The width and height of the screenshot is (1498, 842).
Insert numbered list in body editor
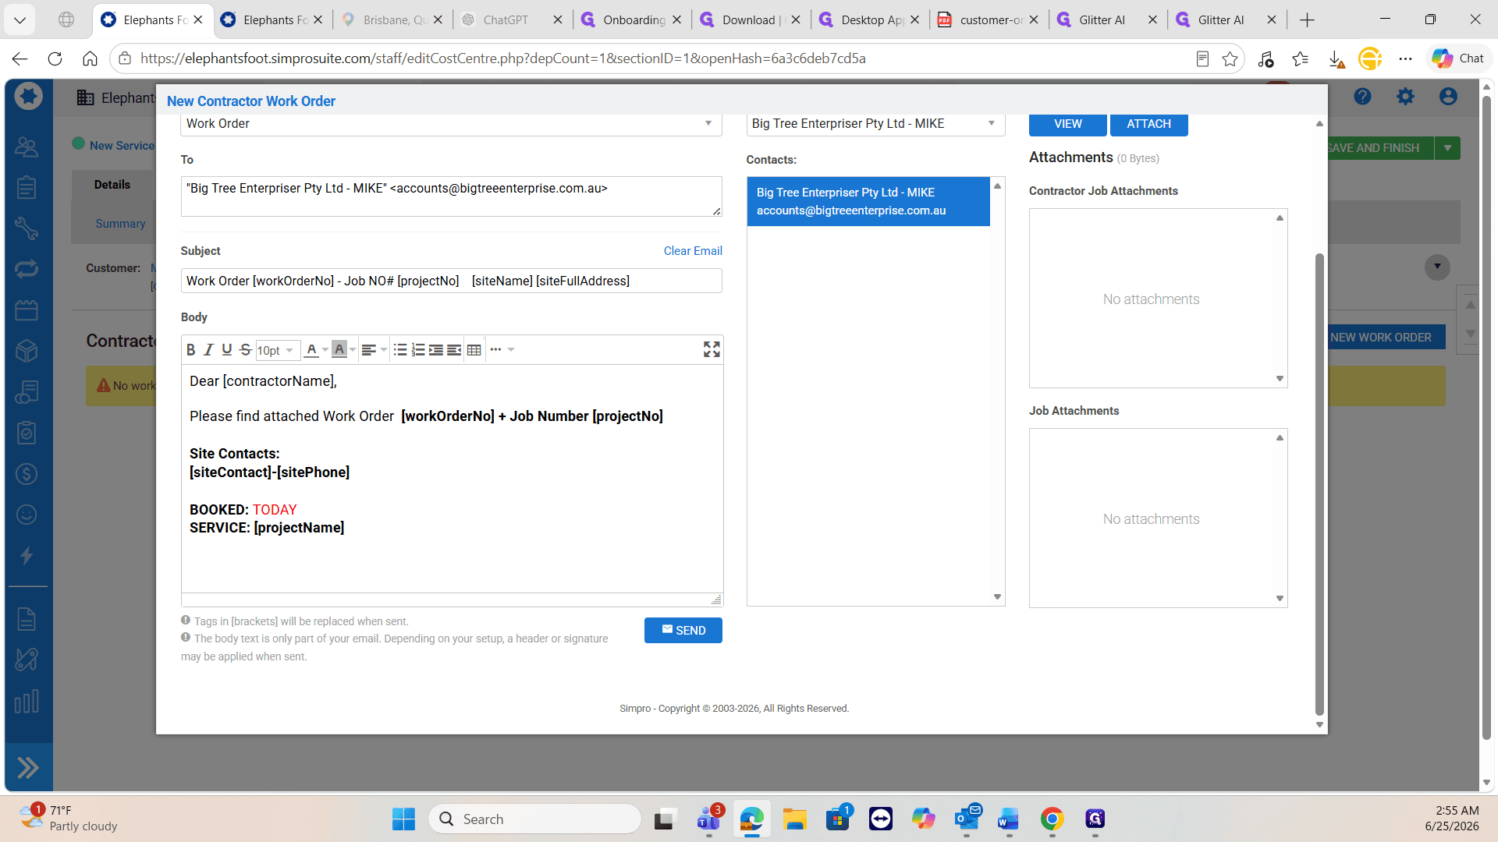[418, 350]
